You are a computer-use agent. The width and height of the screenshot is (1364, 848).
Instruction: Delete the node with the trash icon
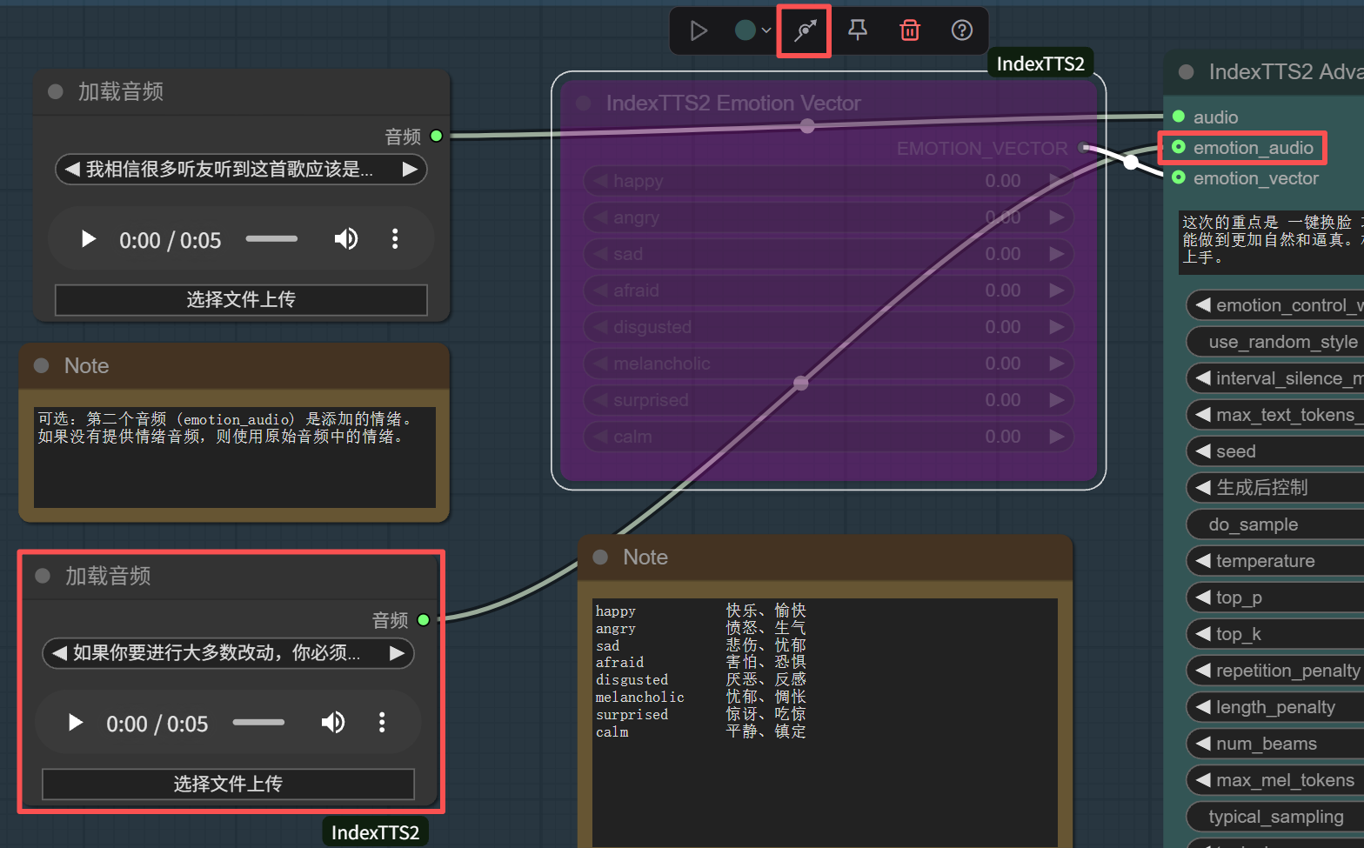[910, 31]
